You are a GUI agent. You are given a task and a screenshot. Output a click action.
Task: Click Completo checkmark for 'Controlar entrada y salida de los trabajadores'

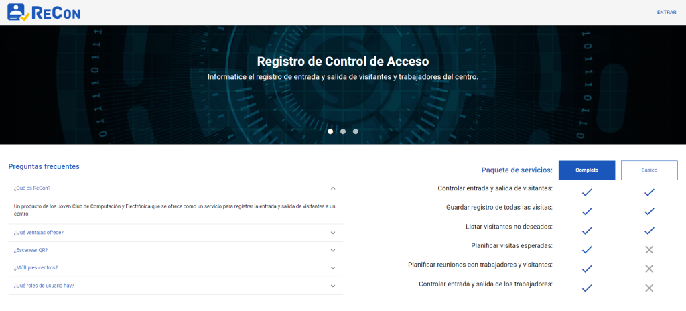(x=587, y=288)
